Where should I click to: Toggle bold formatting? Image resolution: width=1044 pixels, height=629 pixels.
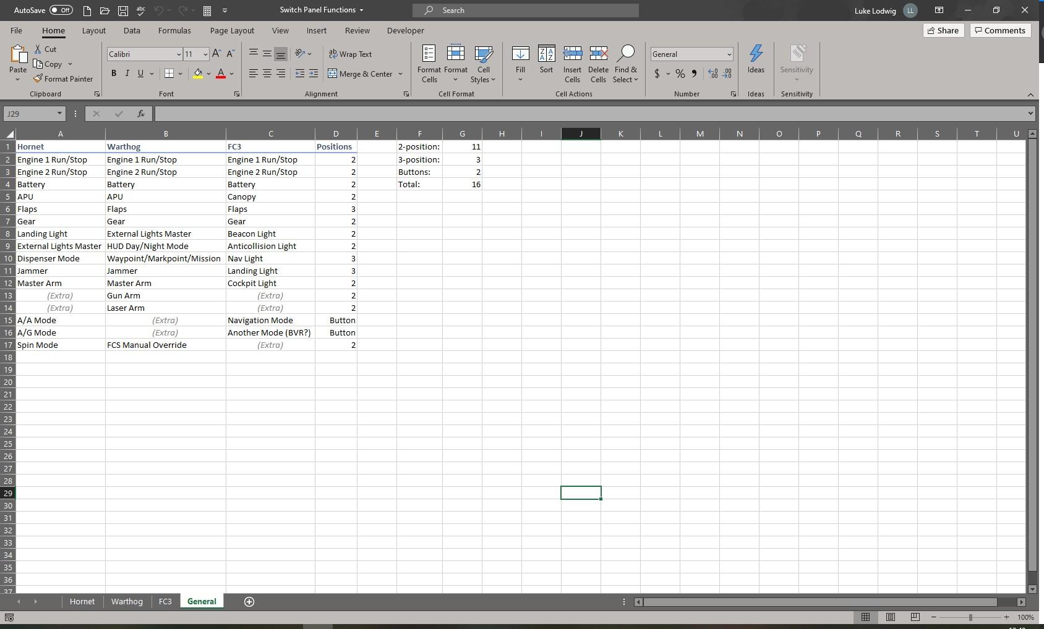tap(113, 73)
